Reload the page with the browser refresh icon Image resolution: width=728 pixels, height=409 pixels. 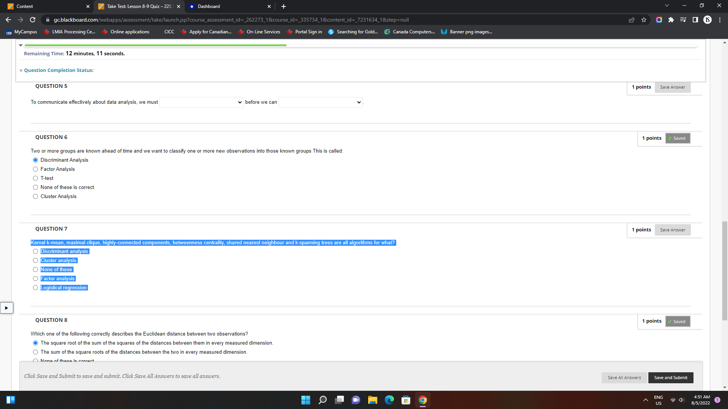33,20
